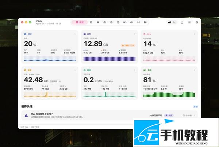Viewport: 219px width, 147px height.
Task: Click the '896 kB/s' read speed value
Action: tap(28, 89)
